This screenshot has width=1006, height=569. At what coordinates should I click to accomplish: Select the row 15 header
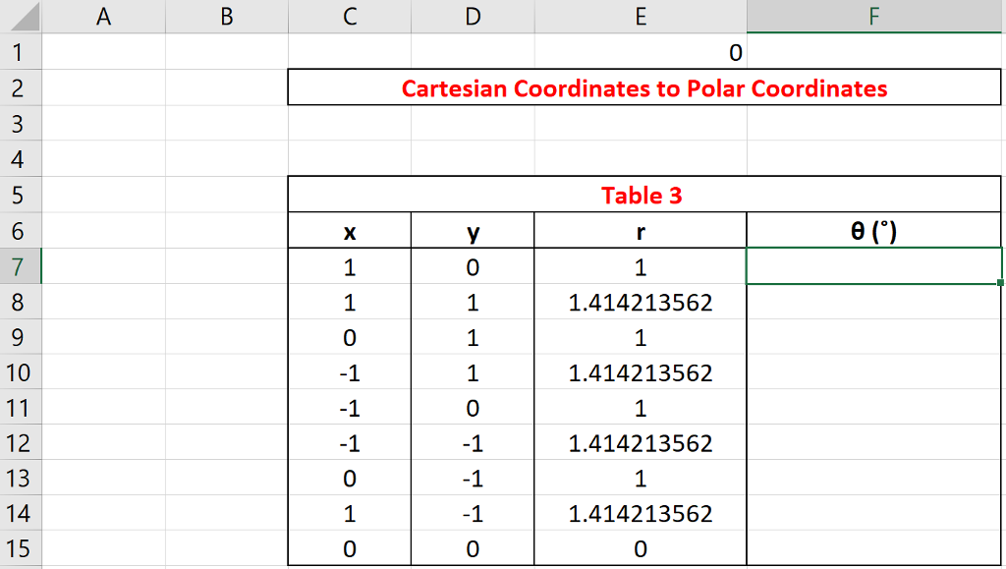[x=21, y=549]
